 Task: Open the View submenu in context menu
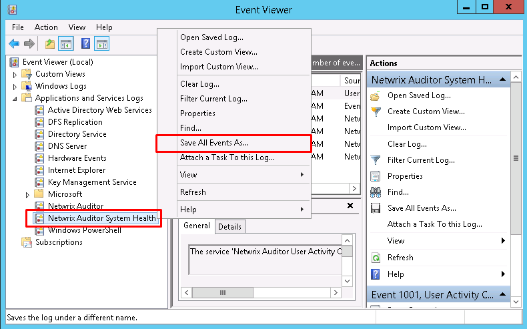click(x=243, y=175)
